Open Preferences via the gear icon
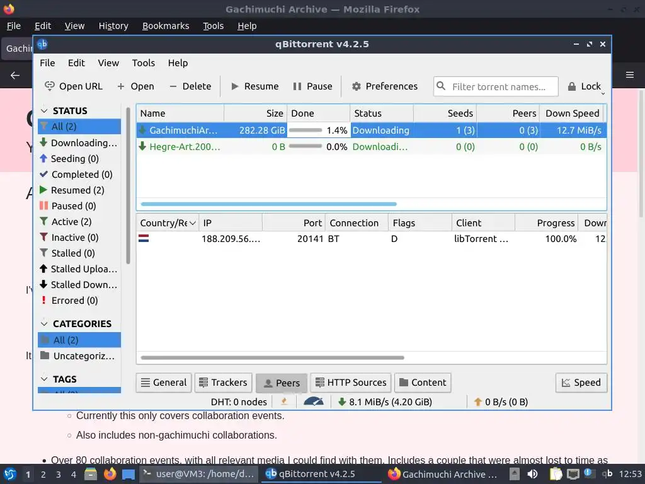Viewport: 645px width, 484px height. [357, 86]
